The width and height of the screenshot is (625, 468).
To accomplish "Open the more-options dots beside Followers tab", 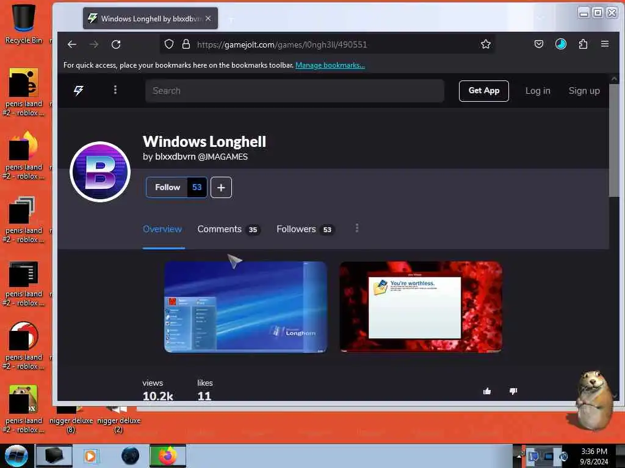I will pyautogui.click(x=356, y=228).
